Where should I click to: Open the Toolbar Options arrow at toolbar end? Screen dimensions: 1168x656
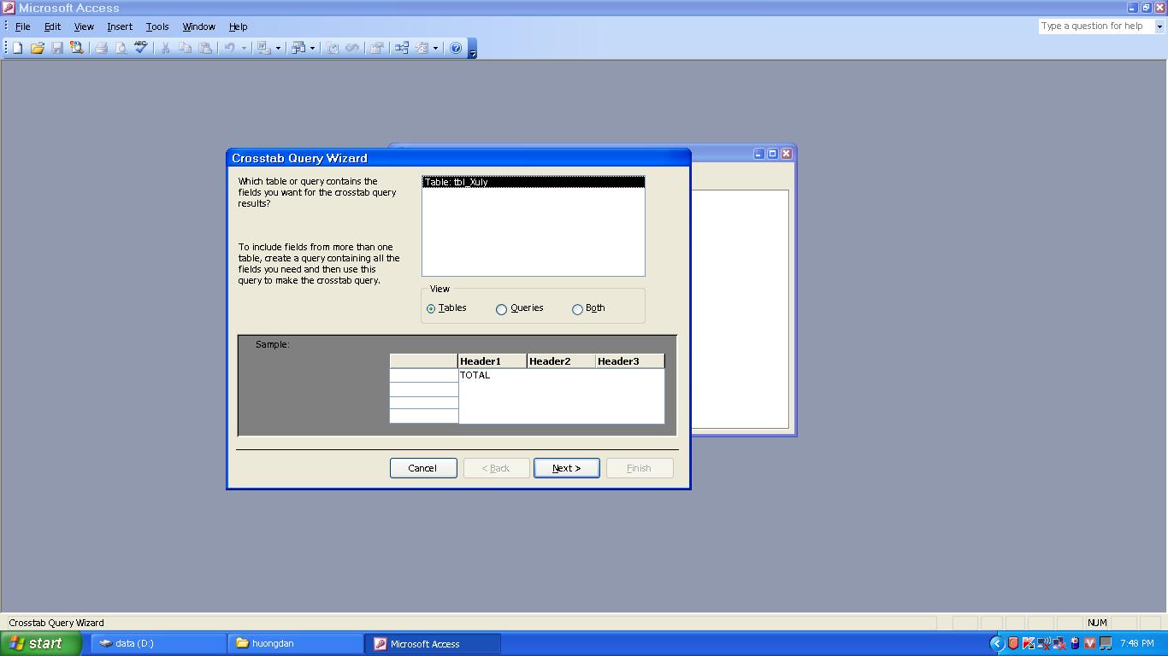click(473, 49)
